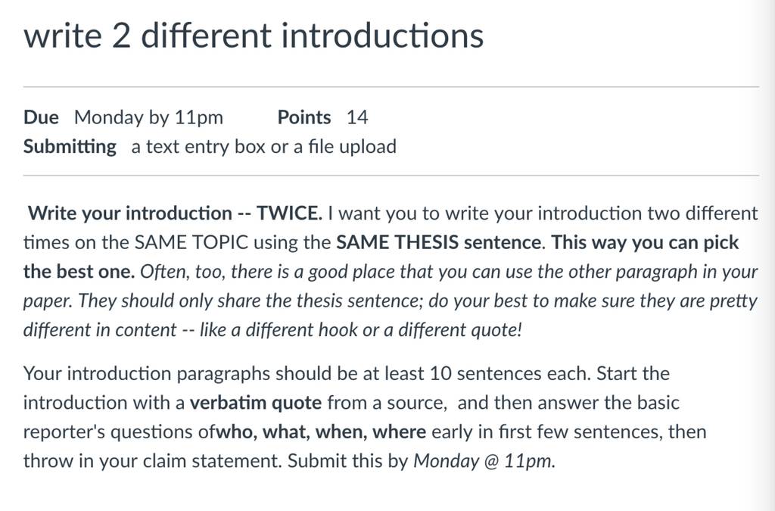775x511 pixels.
Task: Click 'SAME TOPIC' in the first paragraph
Action: coord(191,243)
